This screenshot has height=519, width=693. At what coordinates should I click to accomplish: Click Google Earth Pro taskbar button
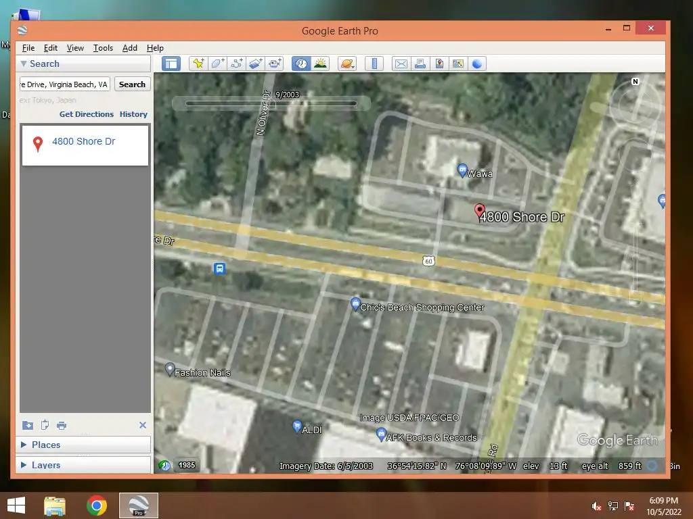138,505
